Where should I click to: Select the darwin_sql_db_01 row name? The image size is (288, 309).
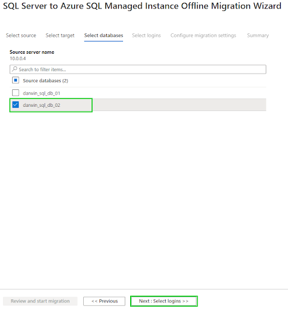pos(42,93)
